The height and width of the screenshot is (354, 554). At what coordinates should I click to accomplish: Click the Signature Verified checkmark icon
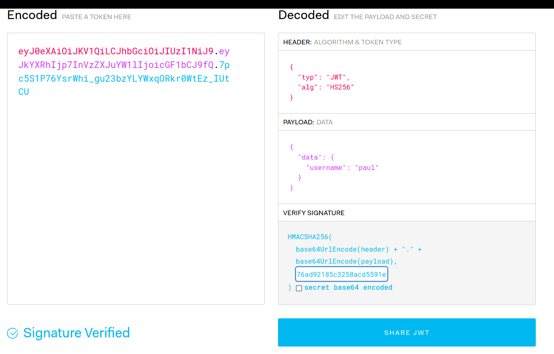point(13,333)
